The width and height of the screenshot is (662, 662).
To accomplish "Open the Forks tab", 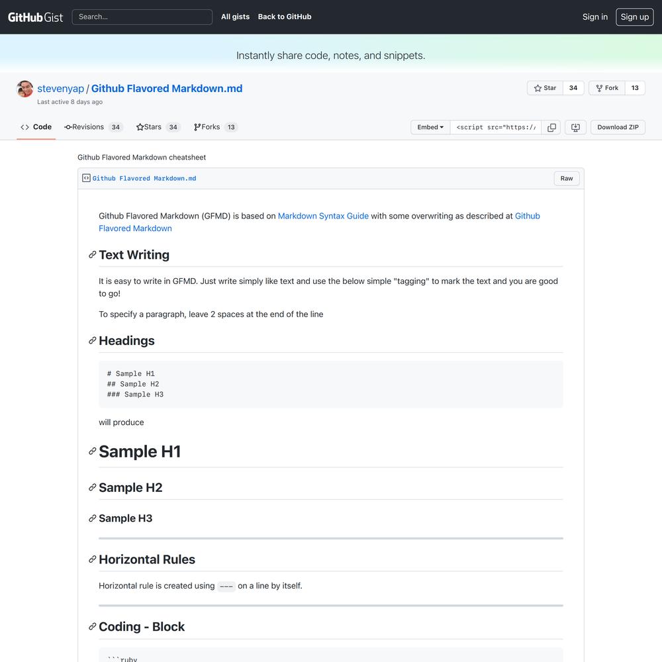I will pyautogui.click(x=215, y=127).
